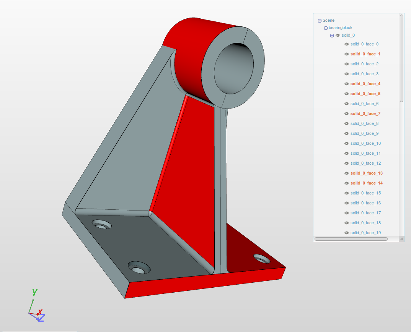Hide solid_0_face_4 with eye icon
Screen dimensions: 411x332
pyautogui.click(x=347, y=84)
